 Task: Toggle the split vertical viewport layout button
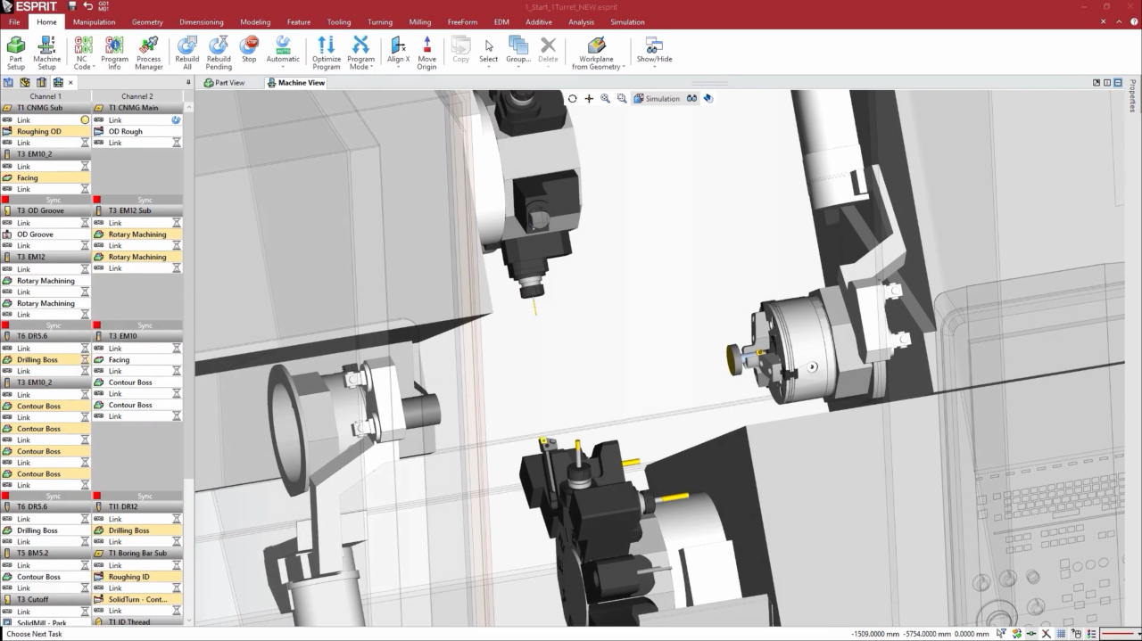click(1107, 83)
